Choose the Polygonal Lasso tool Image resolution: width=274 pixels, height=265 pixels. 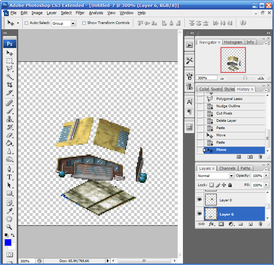[9, 69]
